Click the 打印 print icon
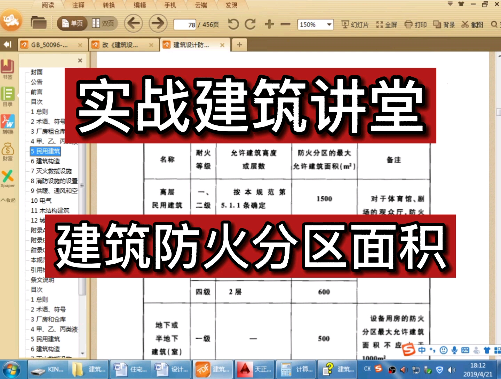This screenshot has height=379, width=501. pyautogui.click(x=416, y=24)
